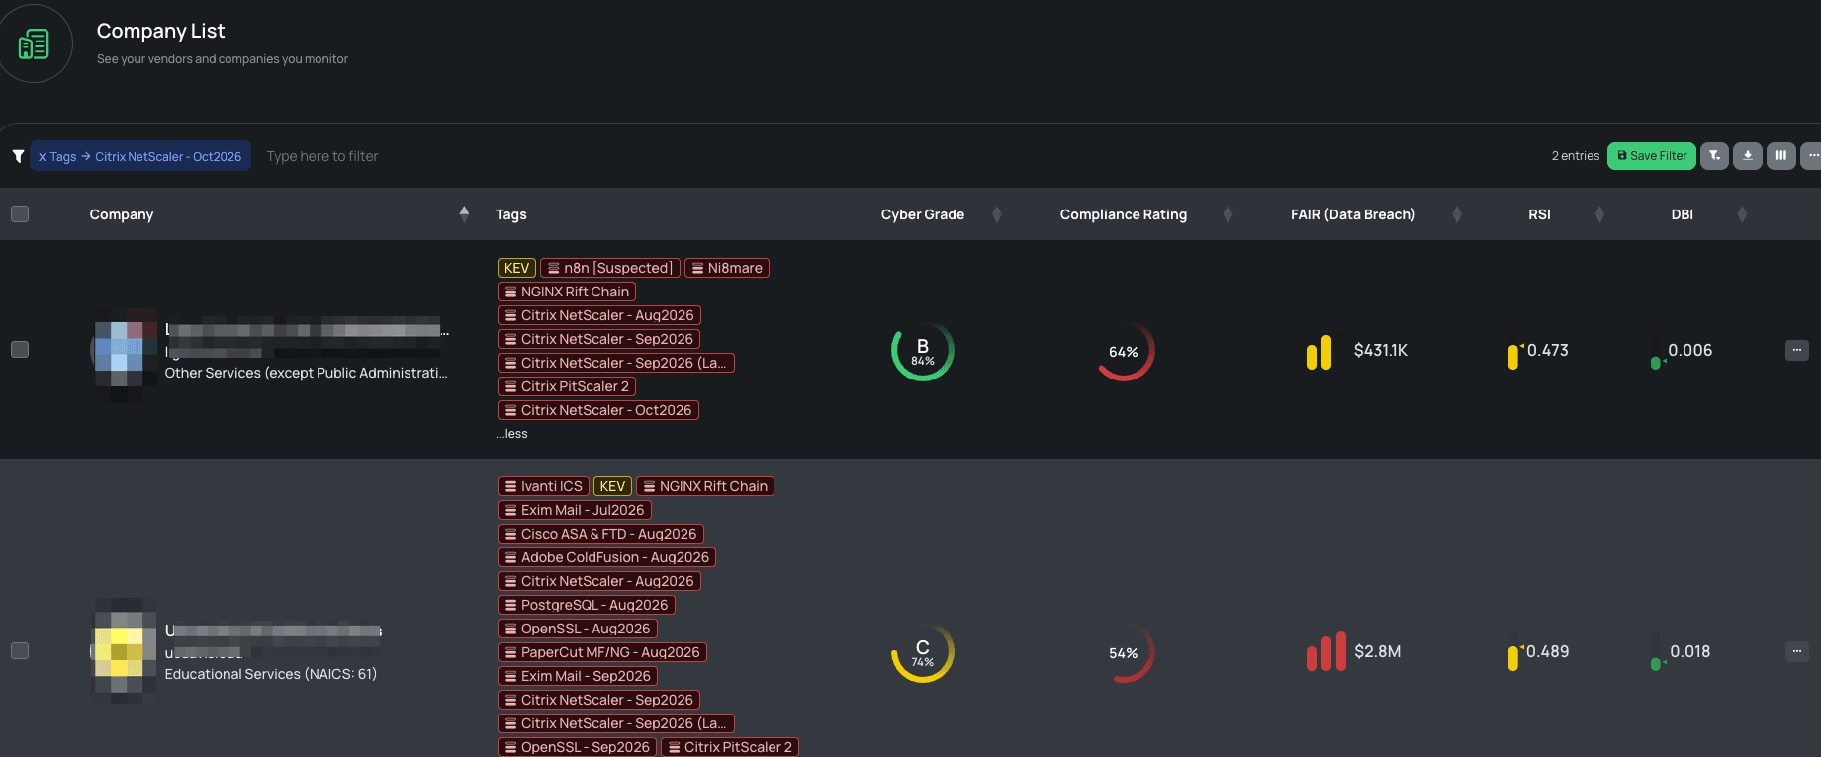
Task: Open the saved filters funnel dropdown
Action: click(1714, 156)
